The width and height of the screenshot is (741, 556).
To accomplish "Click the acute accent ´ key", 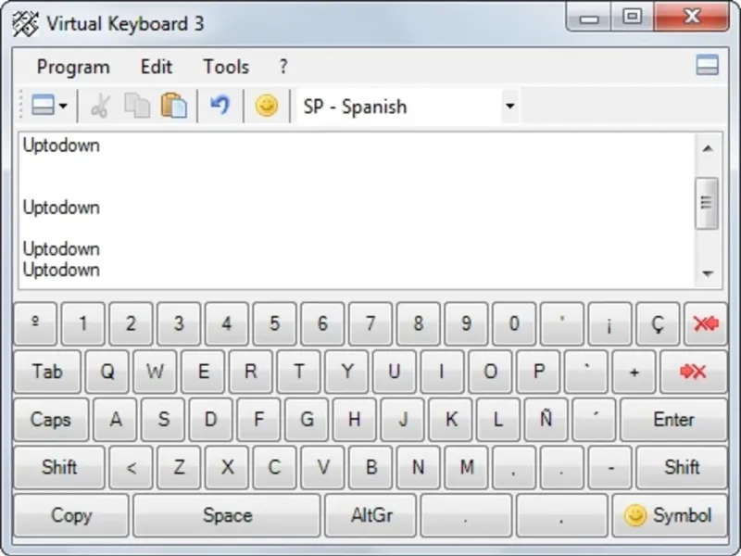I will pos(594,420).
